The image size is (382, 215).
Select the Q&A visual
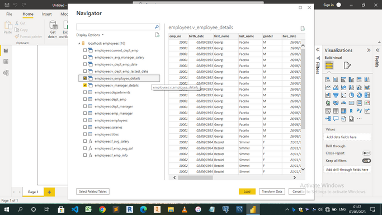[336, 119]
